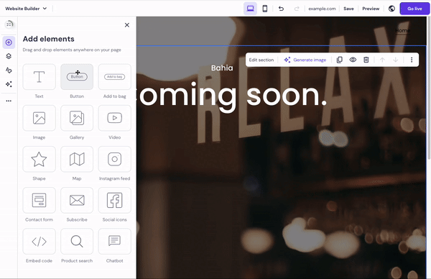Choose the Chatbot element

click(115, 242)
